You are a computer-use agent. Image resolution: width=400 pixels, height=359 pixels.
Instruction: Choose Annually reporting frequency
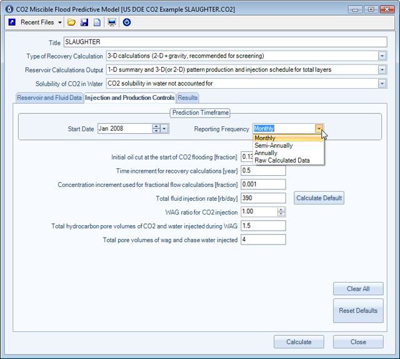click(288, 153)
